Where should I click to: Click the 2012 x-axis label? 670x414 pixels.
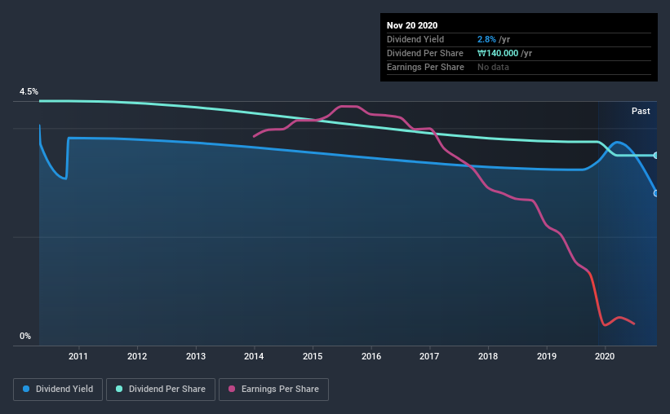click(x=137, y=356)
